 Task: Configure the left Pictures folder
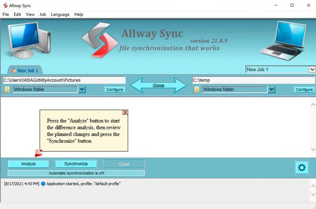[x=115, y=89]
